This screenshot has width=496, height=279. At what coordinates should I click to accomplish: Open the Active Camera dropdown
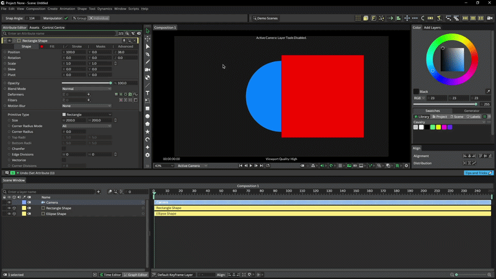(192, 166)
